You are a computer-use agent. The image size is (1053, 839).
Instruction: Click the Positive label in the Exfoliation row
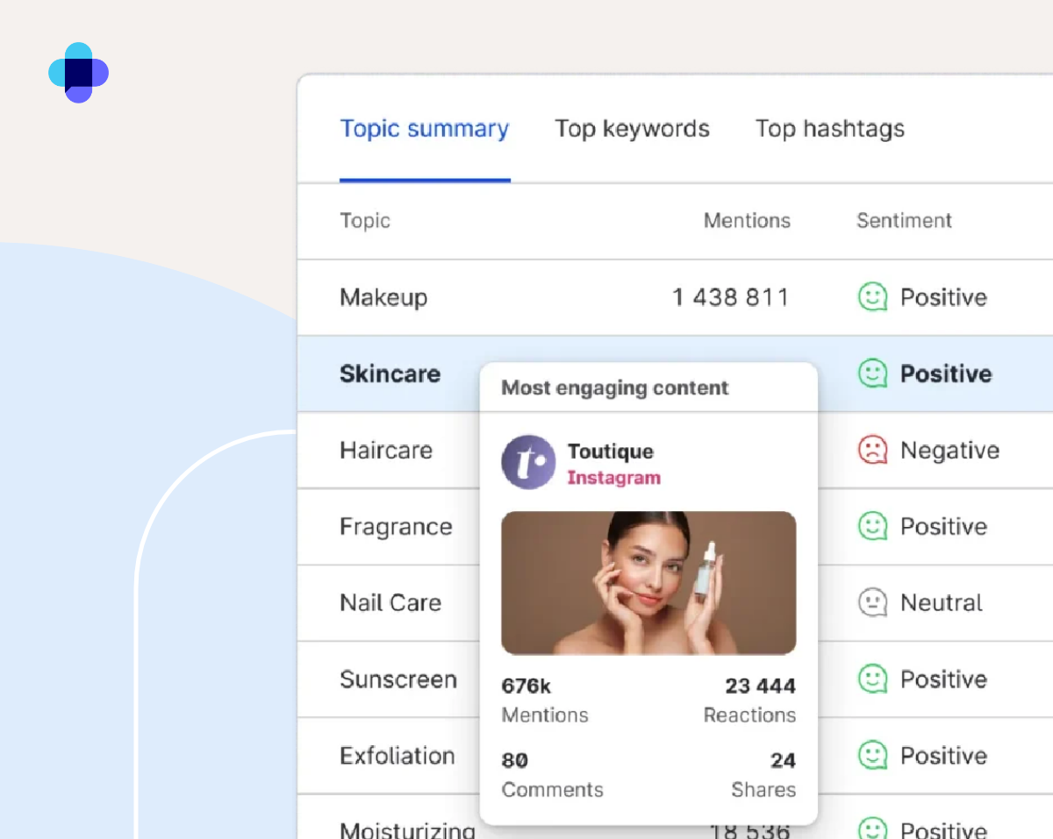943,756
